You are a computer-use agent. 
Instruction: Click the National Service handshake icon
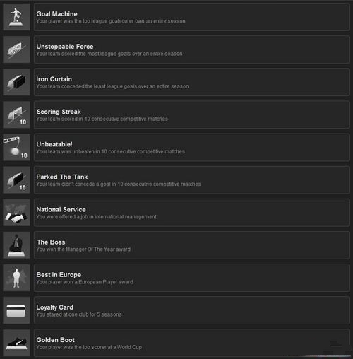coord(16,213)
